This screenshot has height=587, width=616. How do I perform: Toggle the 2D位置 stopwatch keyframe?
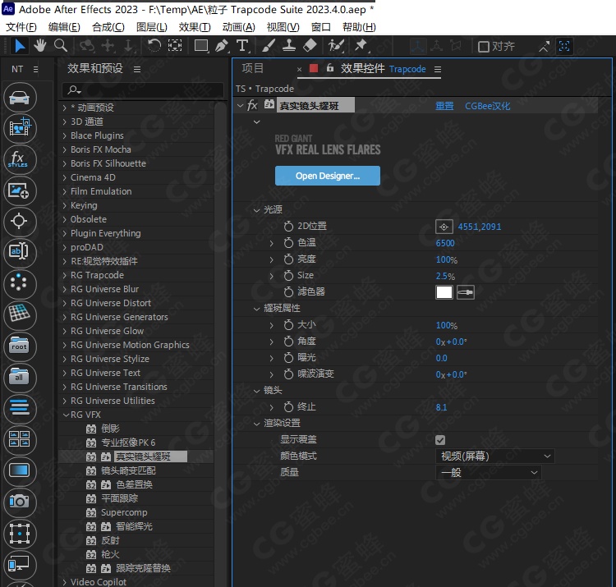pyautogui.click(x=288, y=226)
